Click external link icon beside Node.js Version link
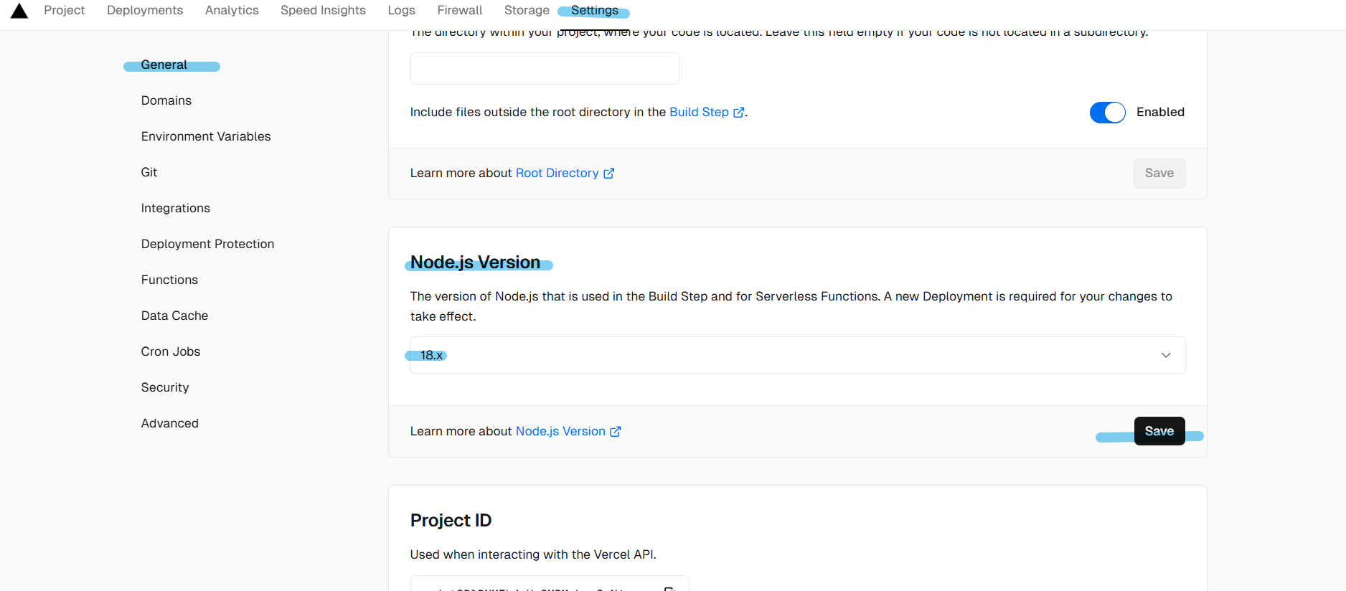The image size is (1346, 591). coord(615,432)
